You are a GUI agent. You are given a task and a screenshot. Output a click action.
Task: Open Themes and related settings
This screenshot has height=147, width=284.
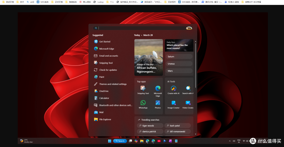point(110,84)
